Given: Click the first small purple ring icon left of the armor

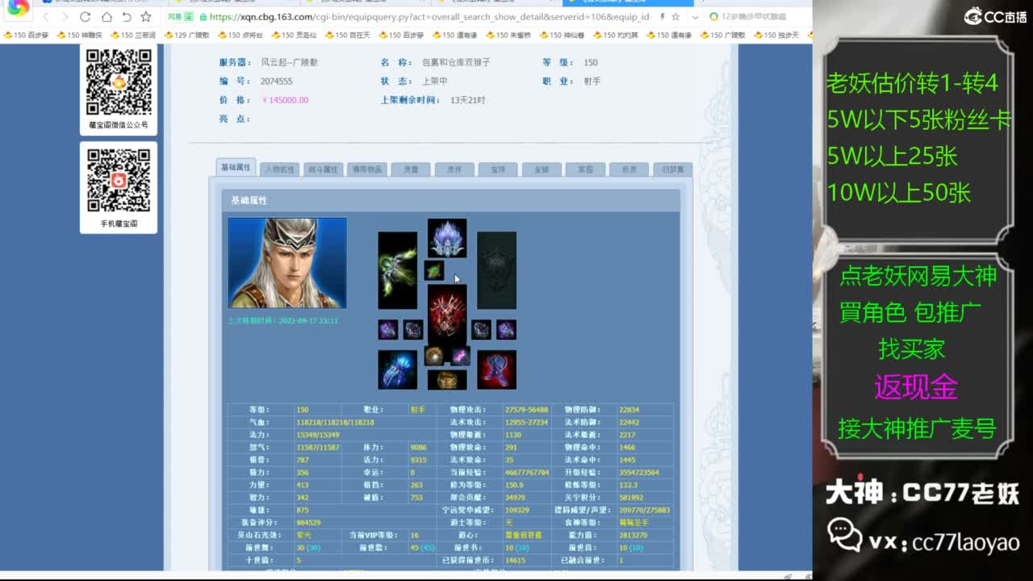Looking at the screenshot, I should tap(388, 329).
